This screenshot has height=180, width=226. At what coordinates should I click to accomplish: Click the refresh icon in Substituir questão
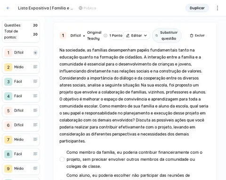coord(156,36)
